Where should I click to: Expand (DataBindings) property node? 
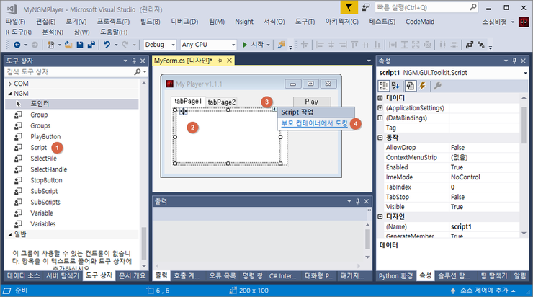(380, 118)
